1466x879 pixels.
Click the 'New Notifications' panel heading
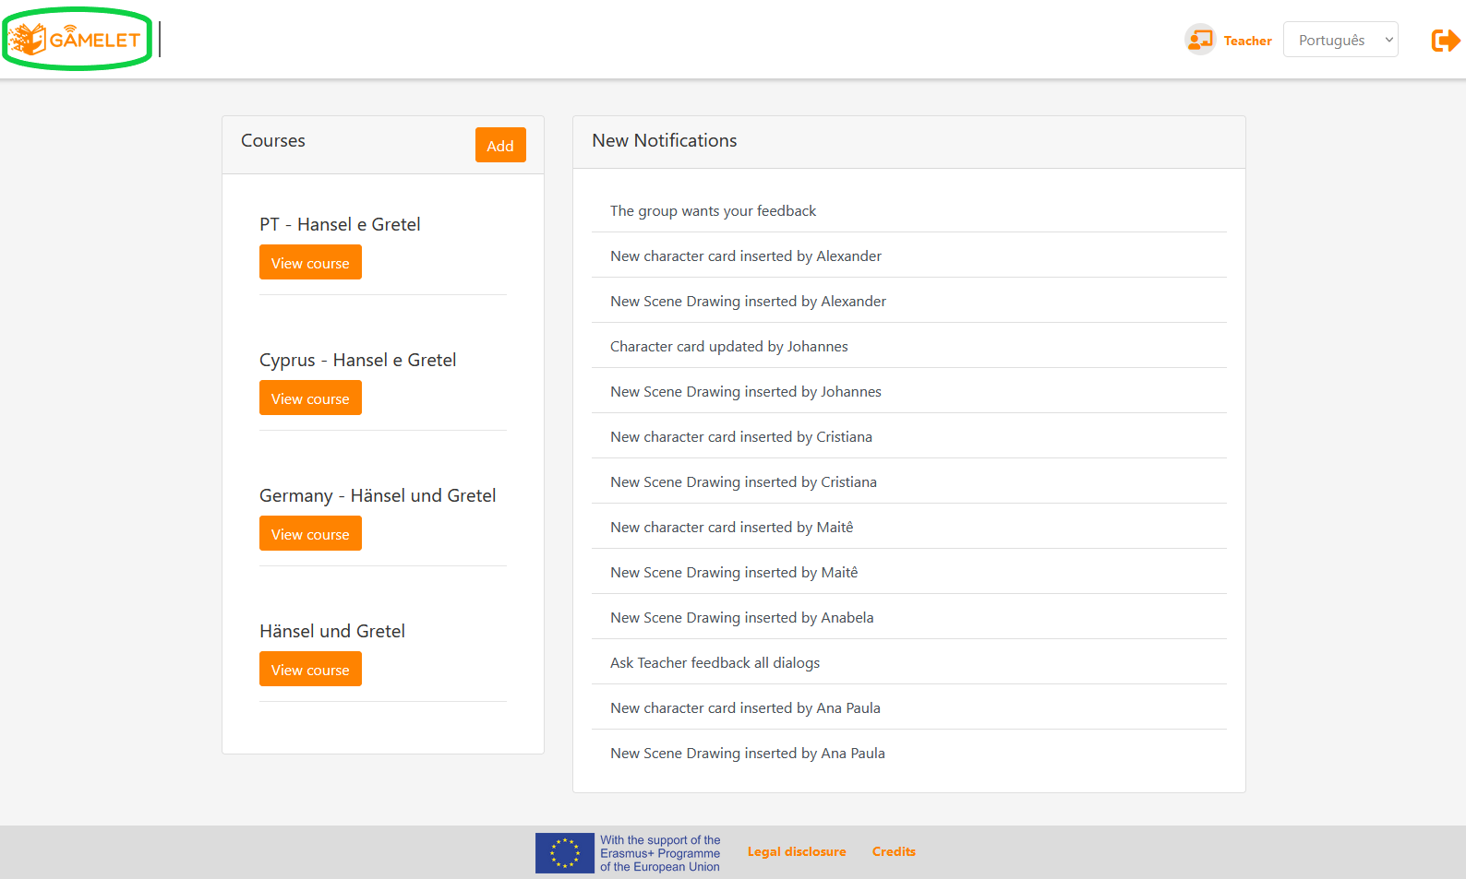[x=665, y=140]
